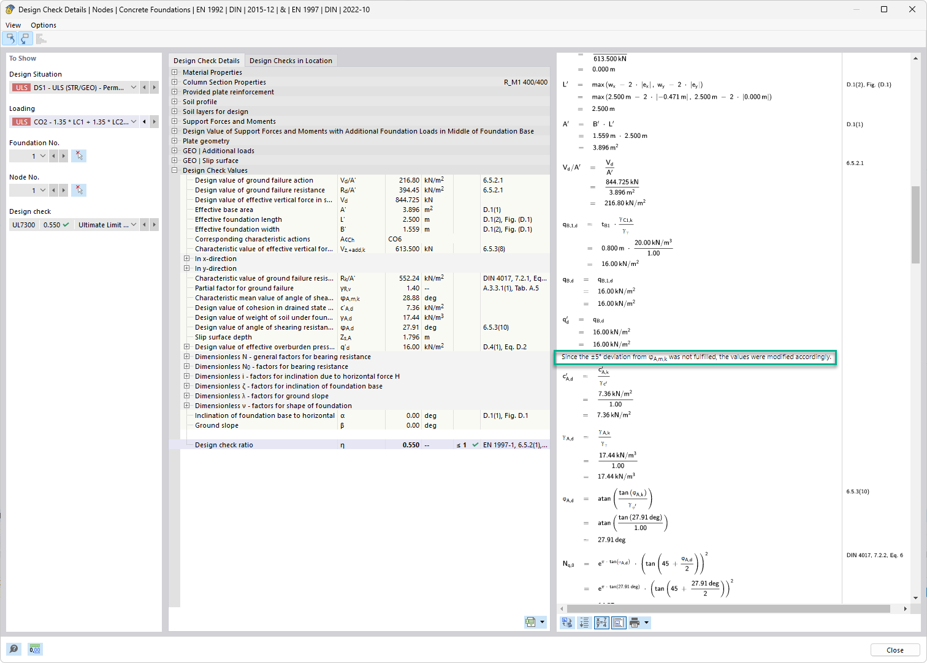Select the Slip surface depth row
Viewport: 927px width, 663px height.
coord(365,337)
